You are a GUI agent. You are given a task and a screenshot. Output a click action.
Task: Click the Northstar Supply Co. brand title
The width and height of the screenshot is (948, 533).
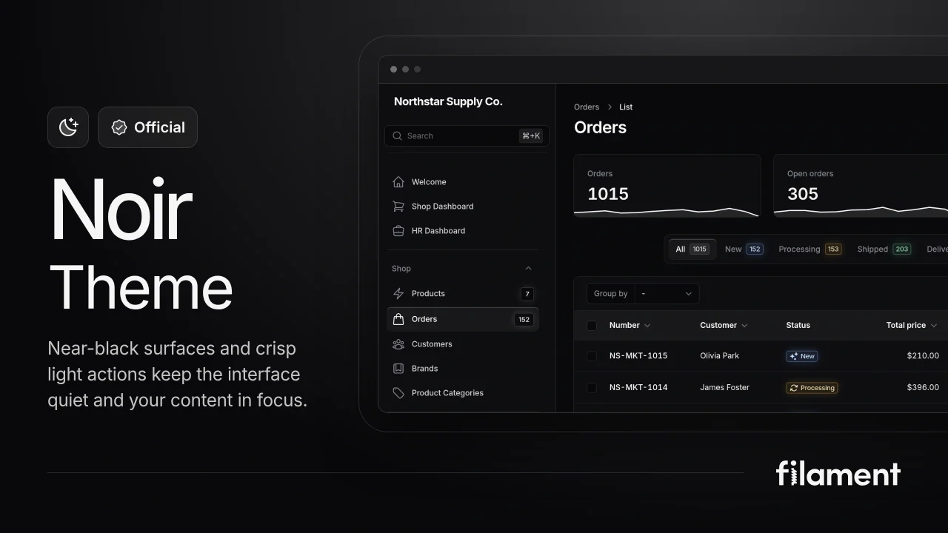pyautogui.click(x=448, y=102)
